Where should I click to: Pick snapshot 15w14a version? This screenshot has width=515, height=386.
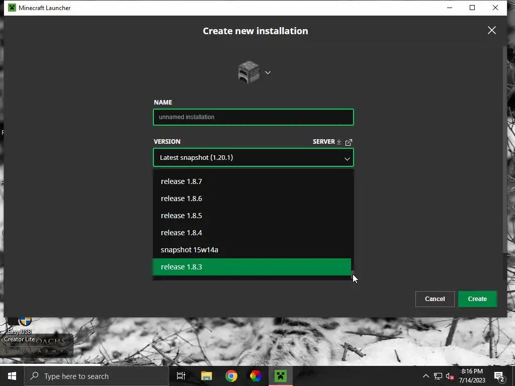252,250
